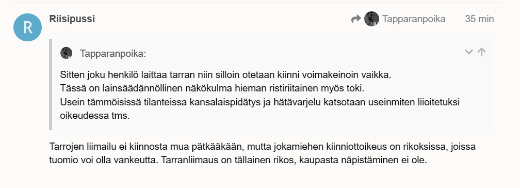520x188 pixels.
Task: Click the sentence "Tarranliimaus on tällainen rikos"
Action: [x=229, y=161]
